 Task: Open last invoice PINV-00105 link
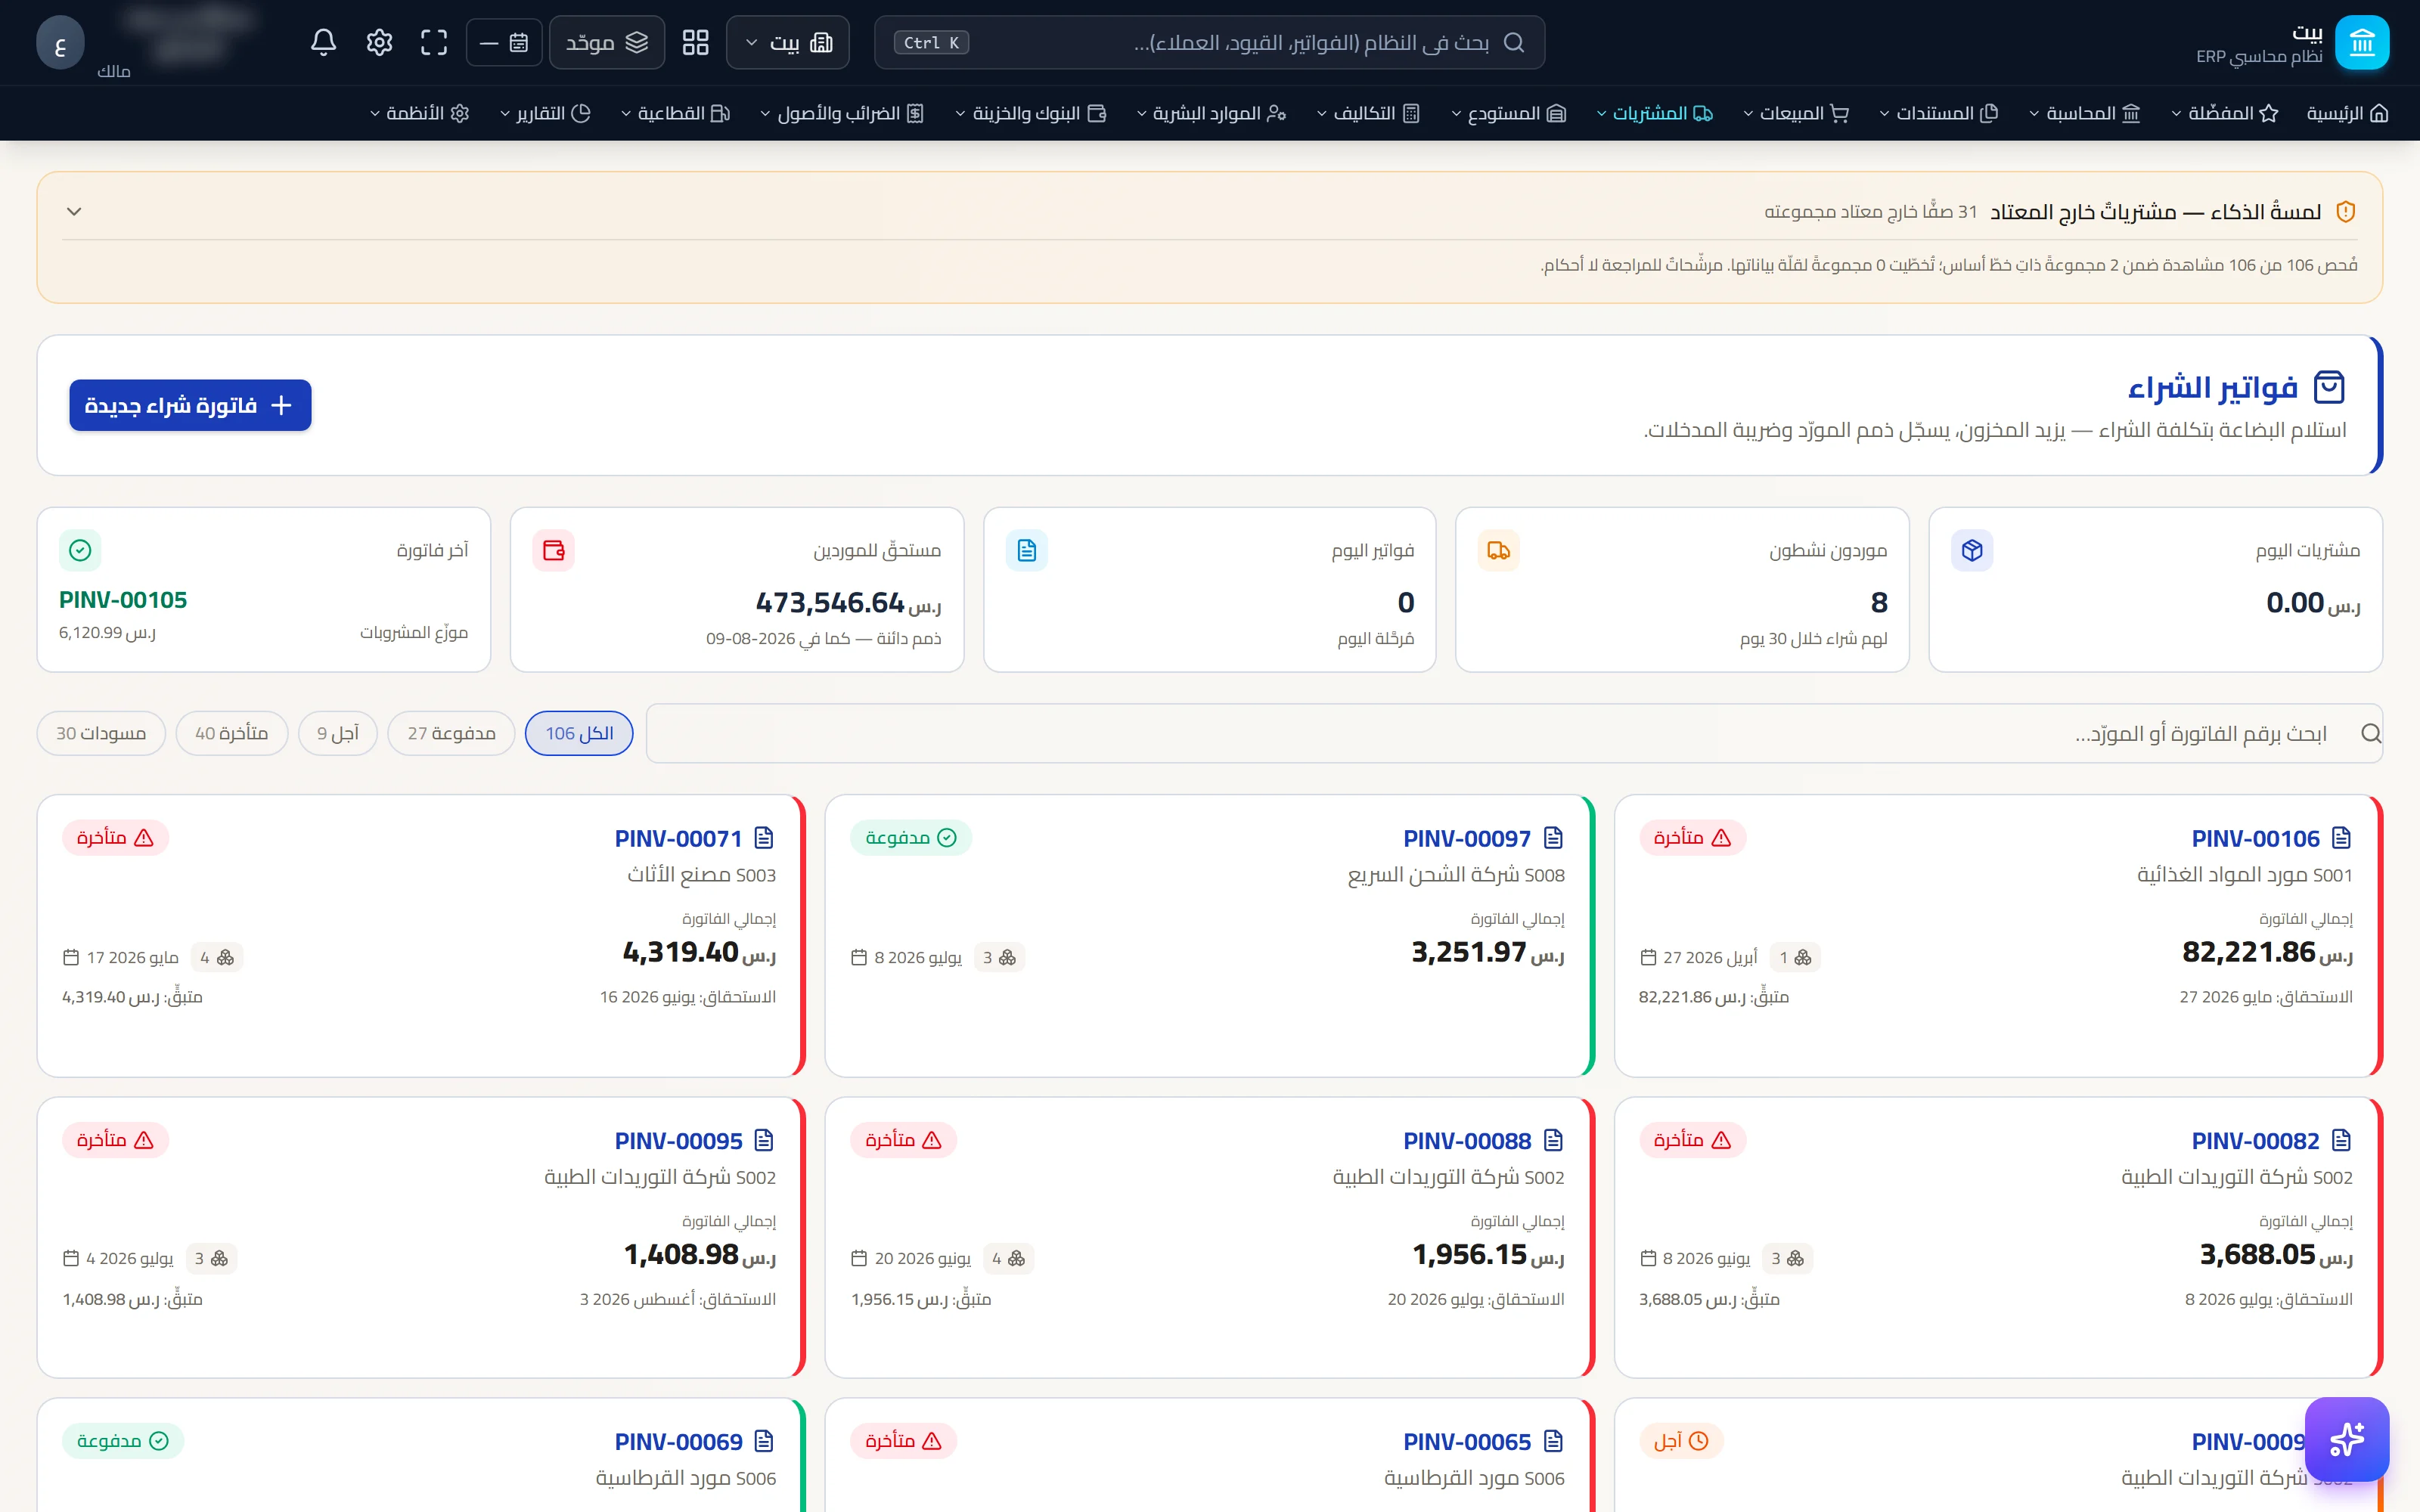click(123, 600)
